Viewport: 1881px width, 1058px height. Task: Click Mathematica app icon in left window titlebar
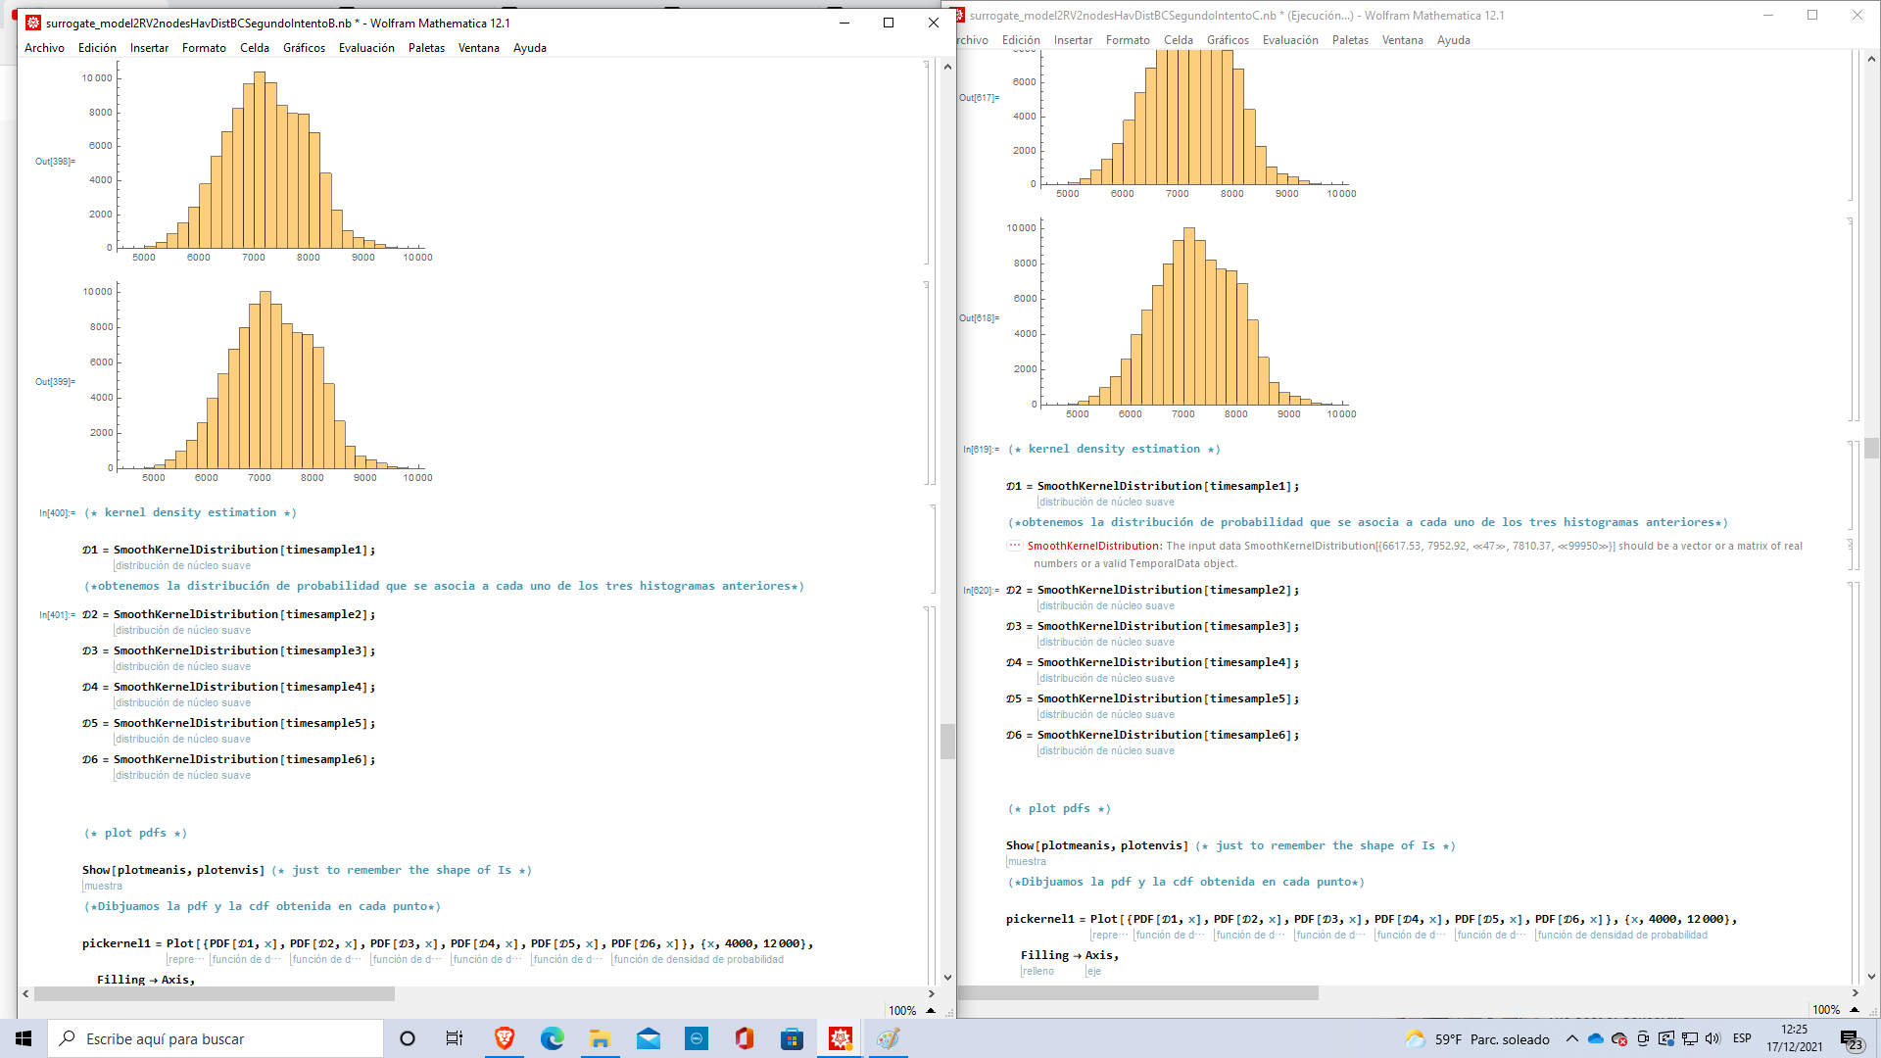pos(33,23)
